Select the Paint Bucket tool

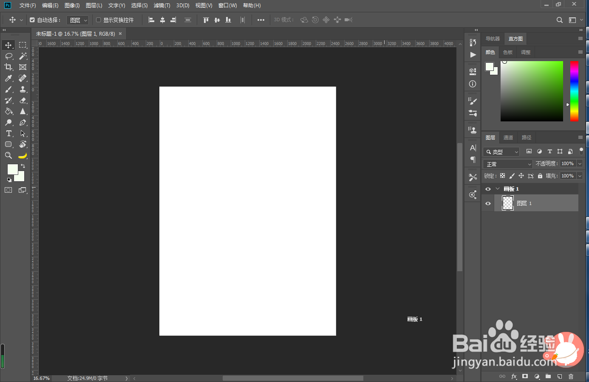tap(8, 111)
